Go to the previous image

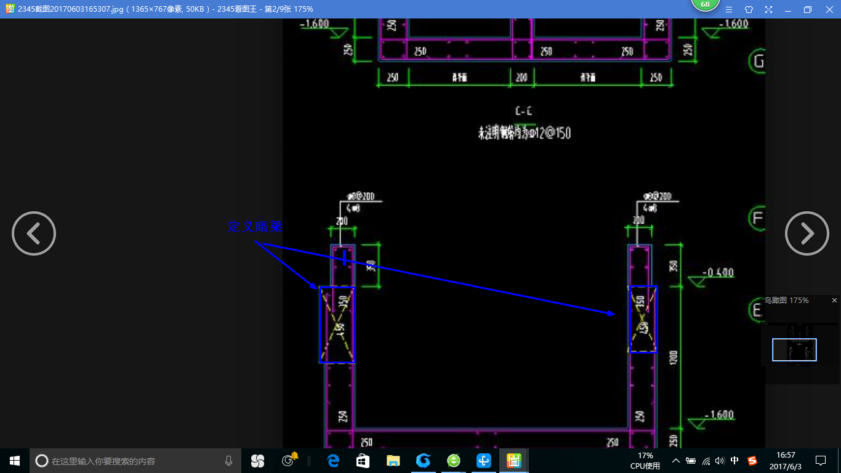pos(34,233)
